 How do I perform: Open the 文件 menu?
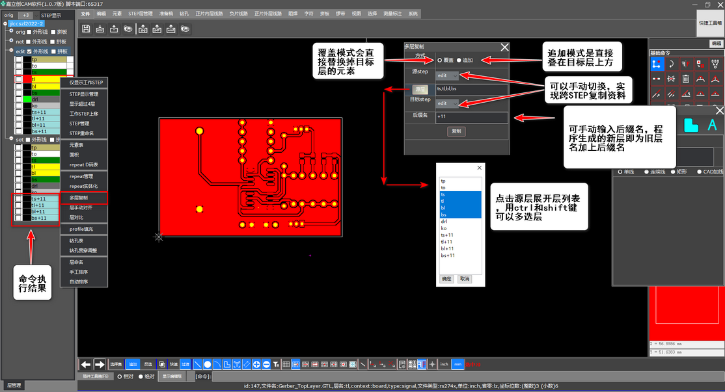(85, 14)
